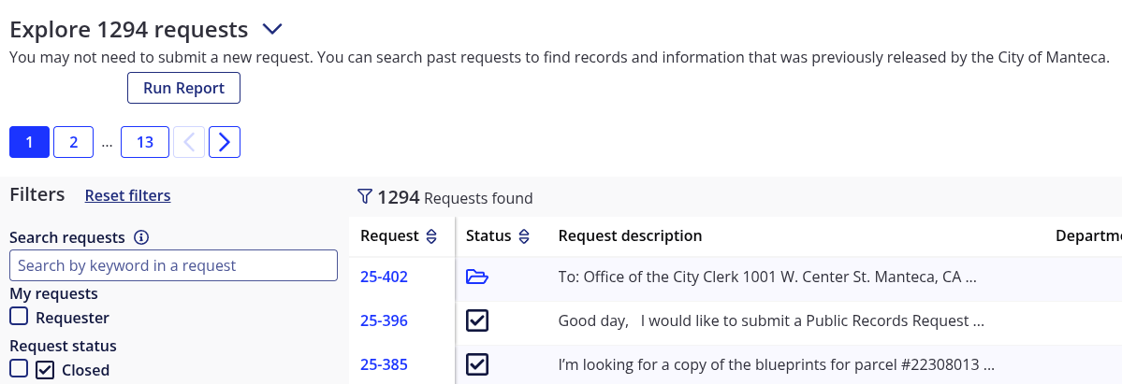Click the Reset filters link
The height and width of the screenshot is (384, 1122).
click(127, 195)
